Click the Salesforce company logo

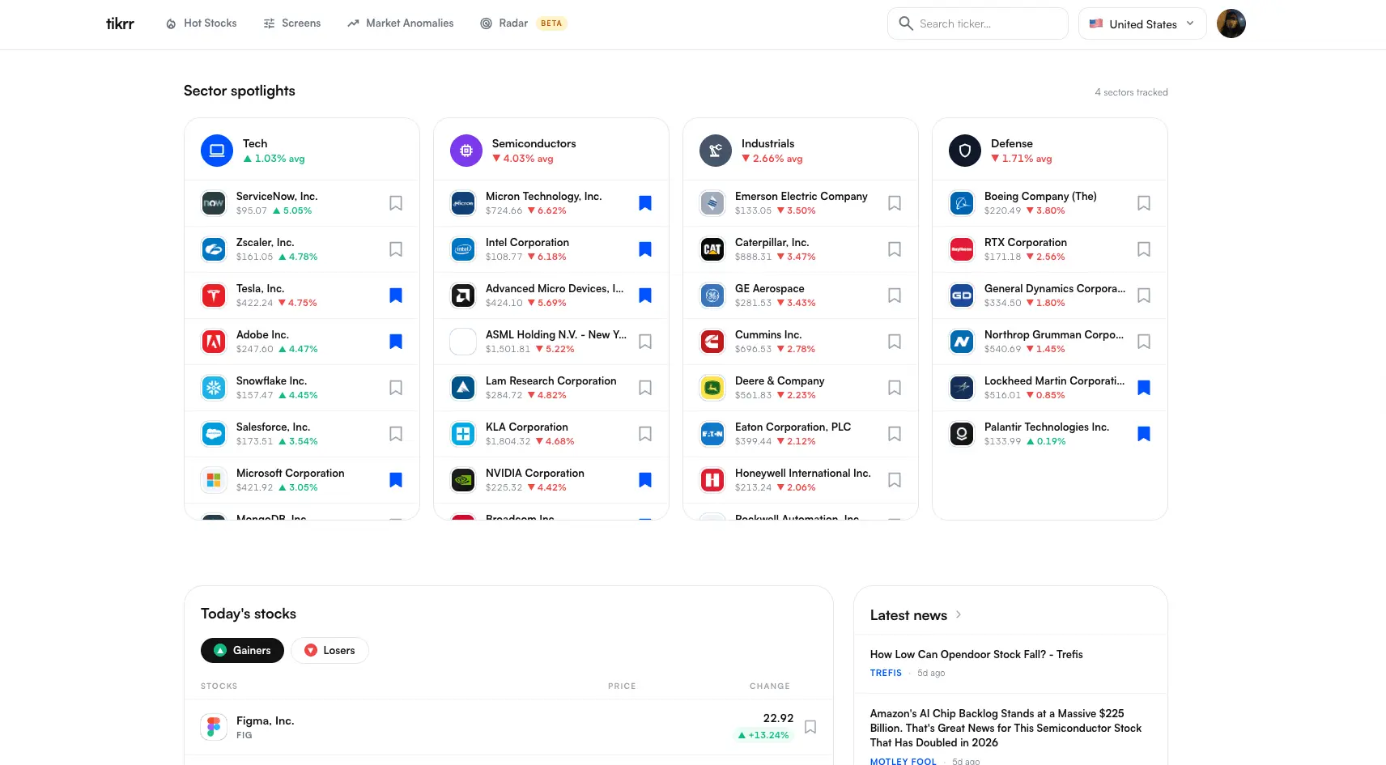[214, 434]
